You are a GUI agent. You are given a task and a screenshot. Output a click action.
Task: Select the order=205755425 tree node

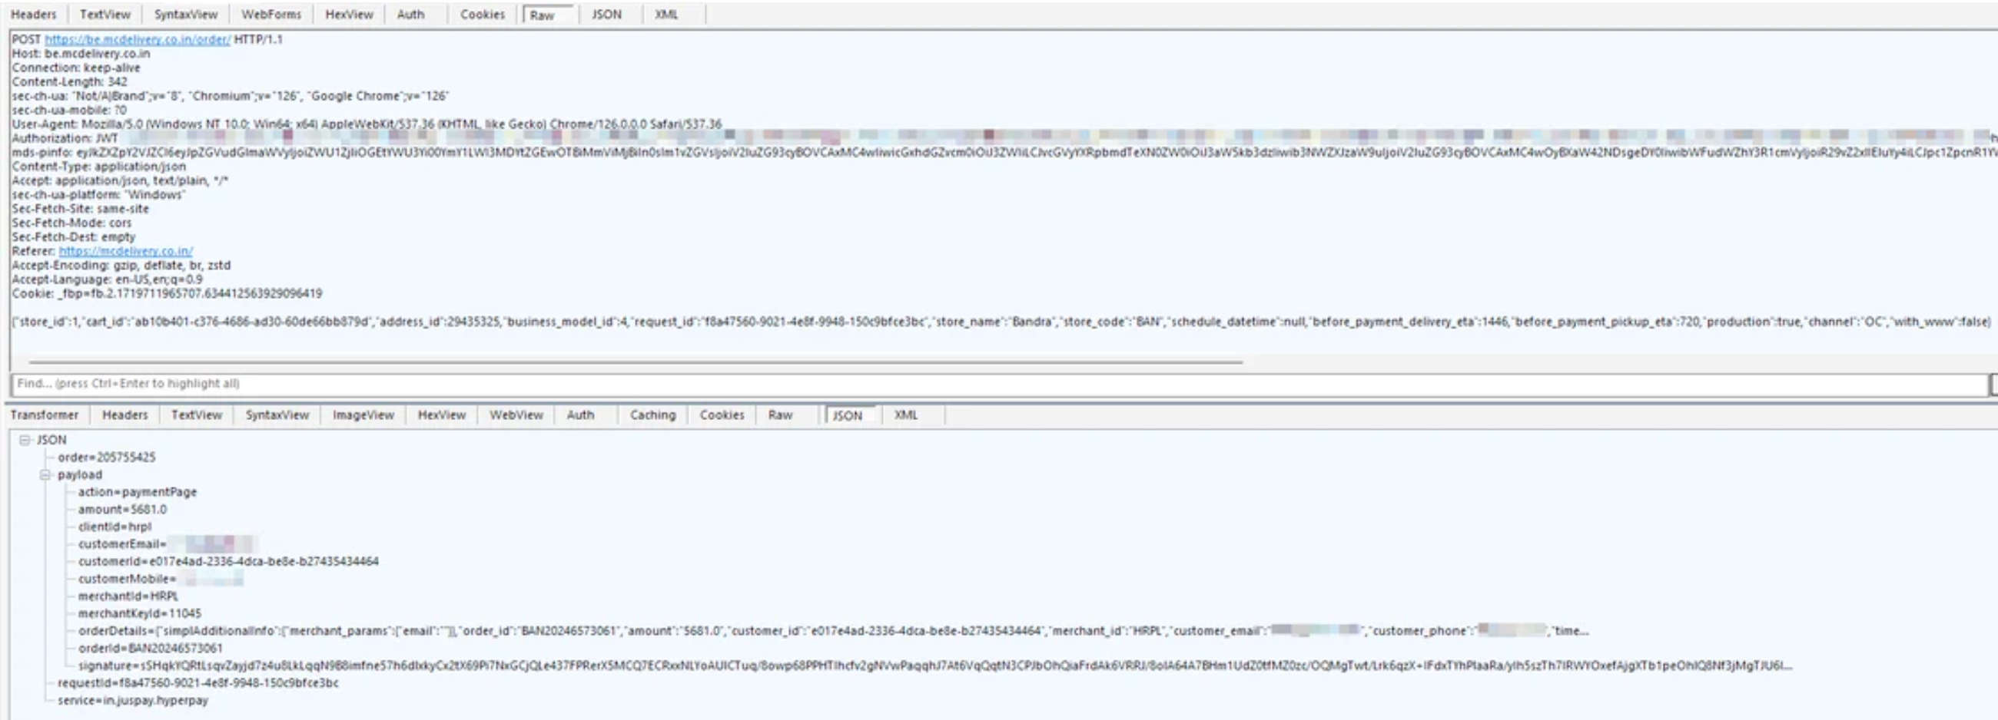[106, 458]
